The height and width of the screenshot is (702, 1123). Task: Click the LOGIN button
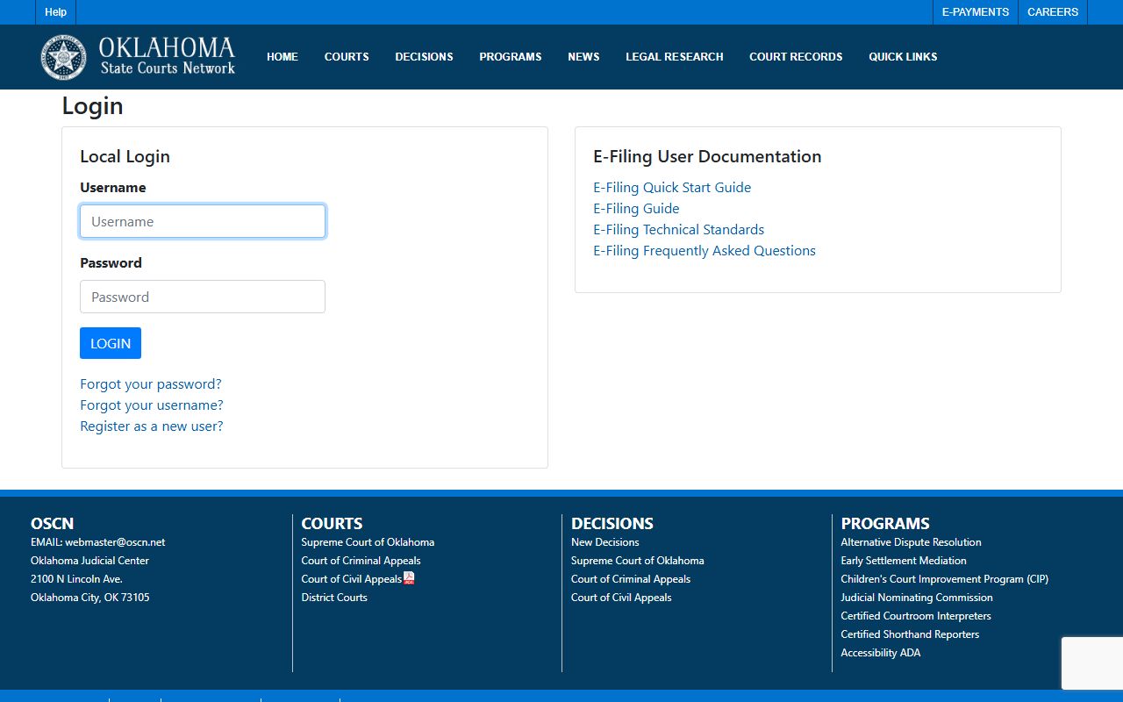[x=111, y=343]
